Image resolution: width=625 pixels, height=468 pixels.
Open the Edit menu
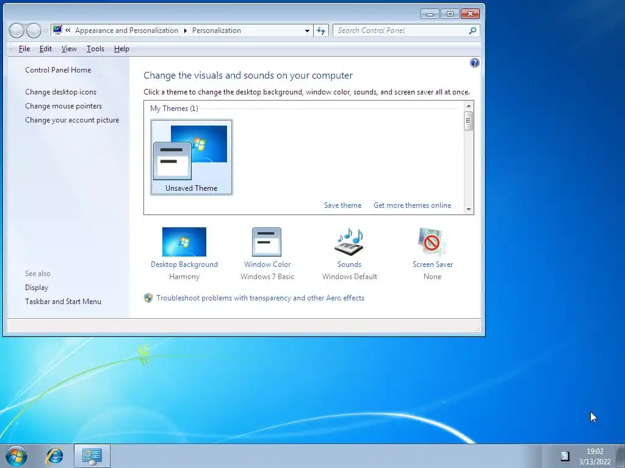45,49
